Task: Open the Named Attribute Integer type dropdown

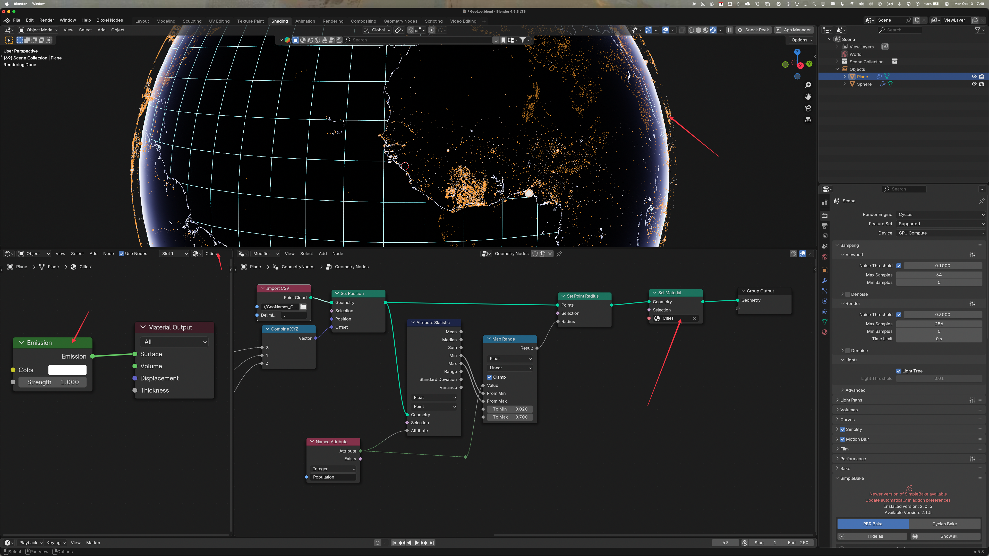Action: (333, 469)
